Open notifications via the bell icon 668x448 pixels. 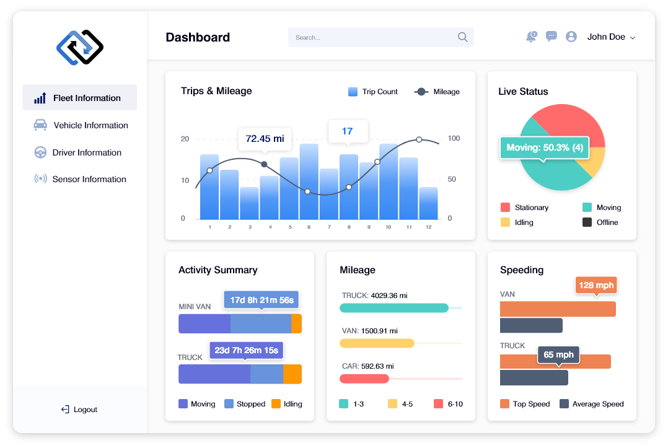pyautogui.click(x=530, y=37)
